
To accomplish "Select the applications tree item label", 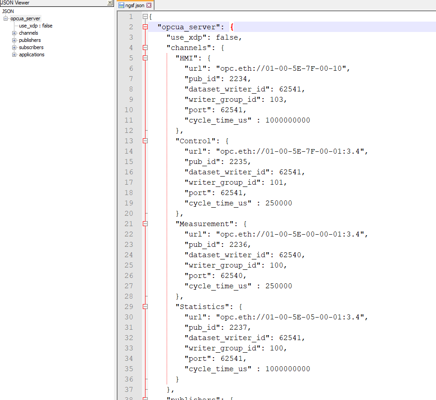I will pyautogui.click(x=32, y=55).
